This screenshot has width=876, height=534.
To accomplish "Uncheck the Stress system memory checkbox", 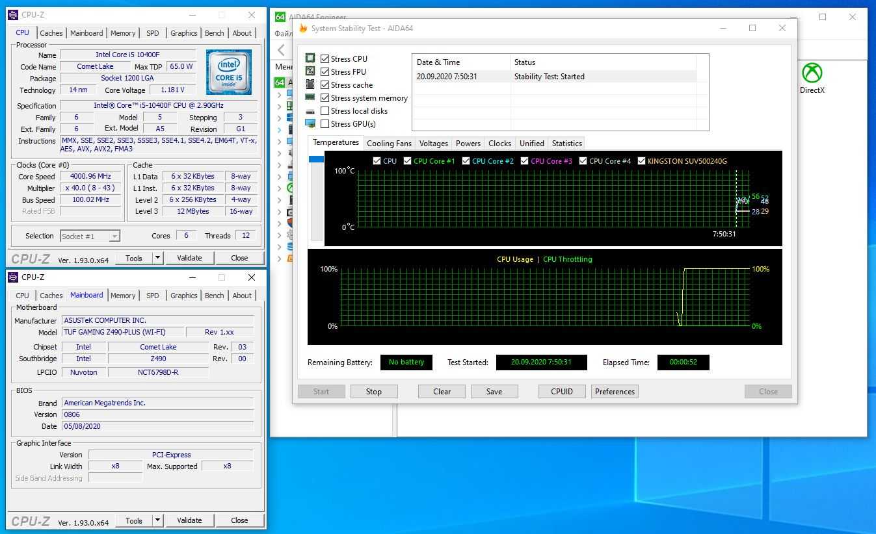I will click(325, 98).
